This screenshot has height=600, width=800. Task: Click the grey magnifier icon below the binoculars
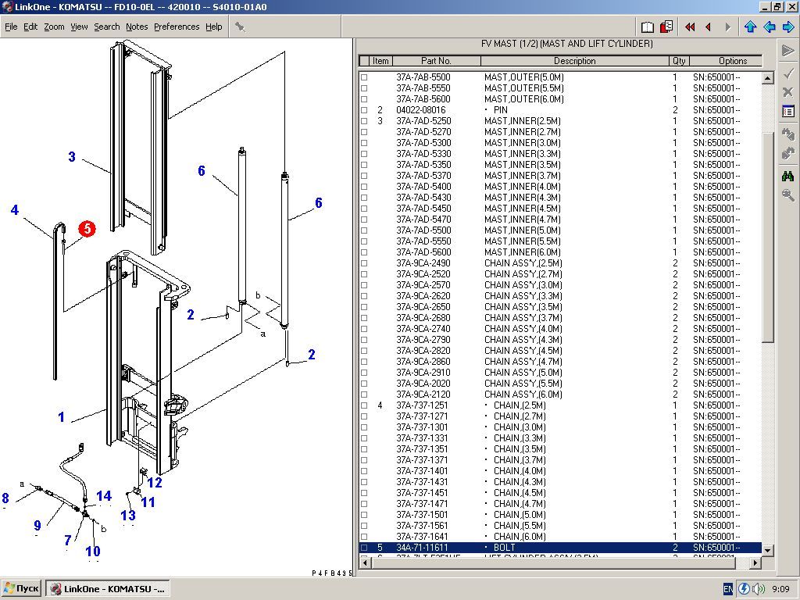tap(787, 195)
